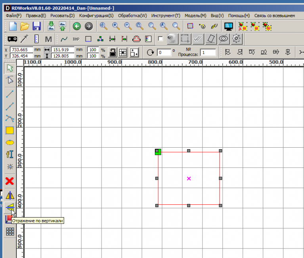Screen dimensions: 304x258
Task: Click the red X delete tool
Action: click(10, 181)
